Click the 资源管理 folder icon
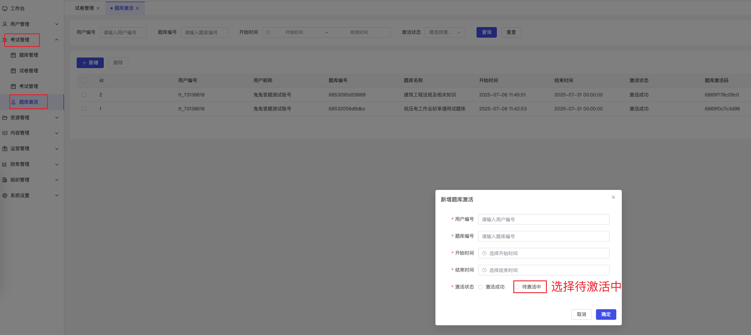 (5, 118)
